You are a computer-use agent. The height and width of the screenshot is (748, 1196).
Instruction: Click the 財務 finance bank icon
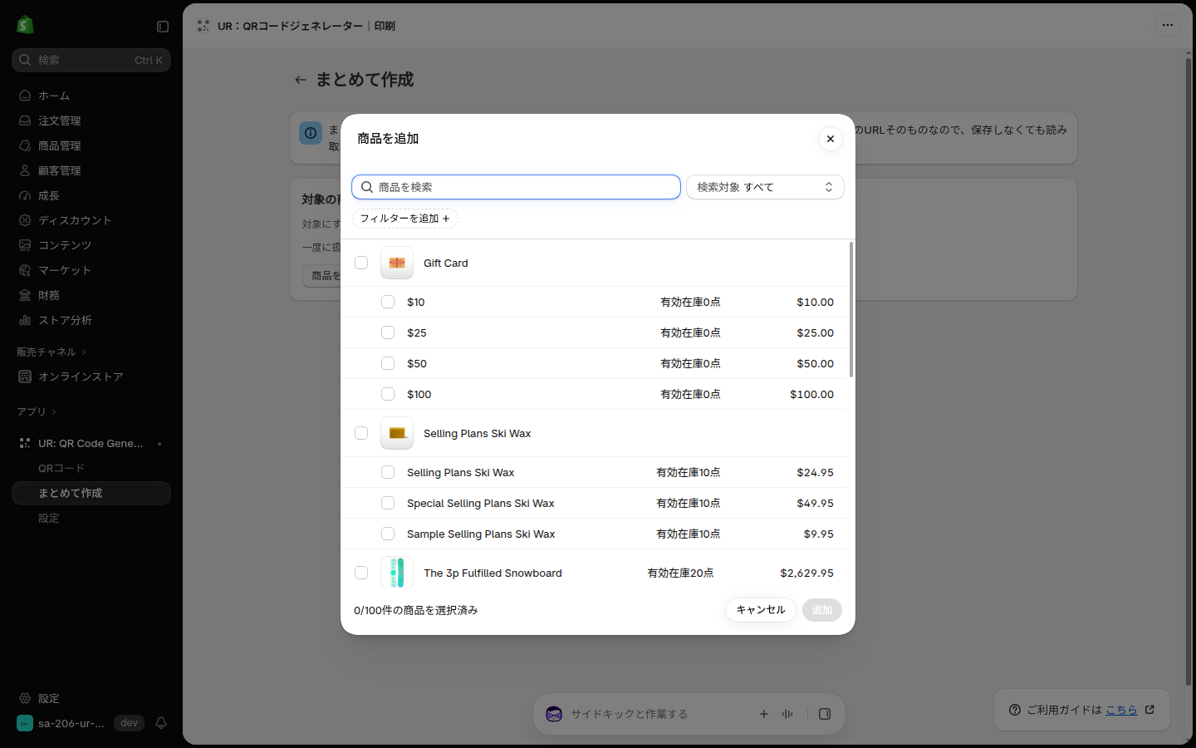pos(25,295)
